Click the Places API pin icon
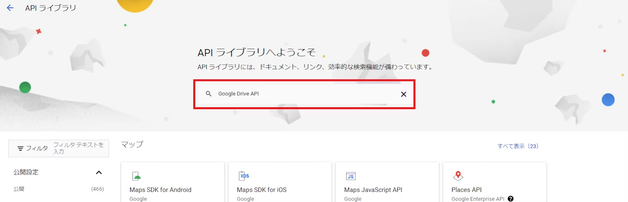Screen dimensions: 628x202 [458, 176]
